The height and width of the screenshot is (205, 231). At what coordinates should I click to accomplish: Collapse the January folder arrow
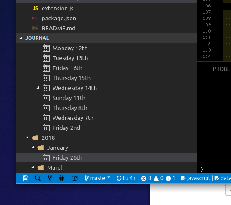click(x=33, y=148)
